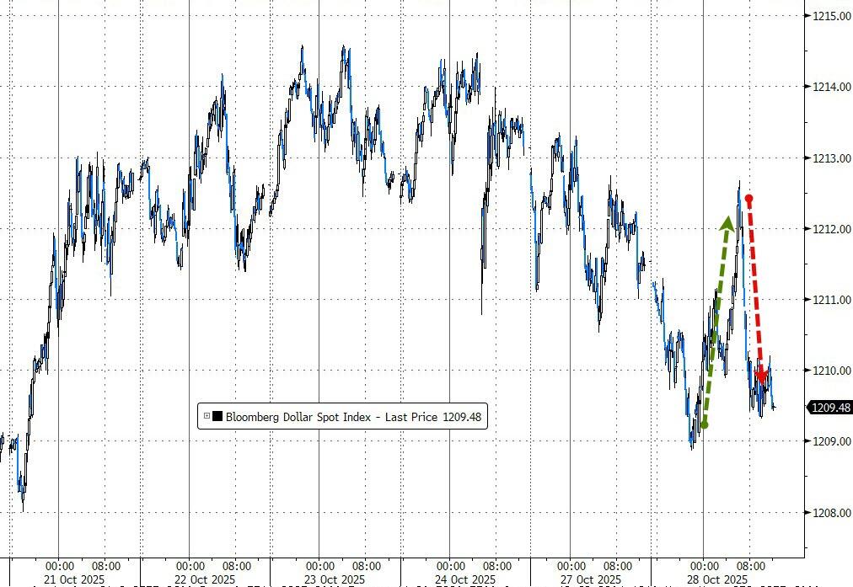
Task: Click the 1215.00 y-axis label
Action: pos(830,16)
